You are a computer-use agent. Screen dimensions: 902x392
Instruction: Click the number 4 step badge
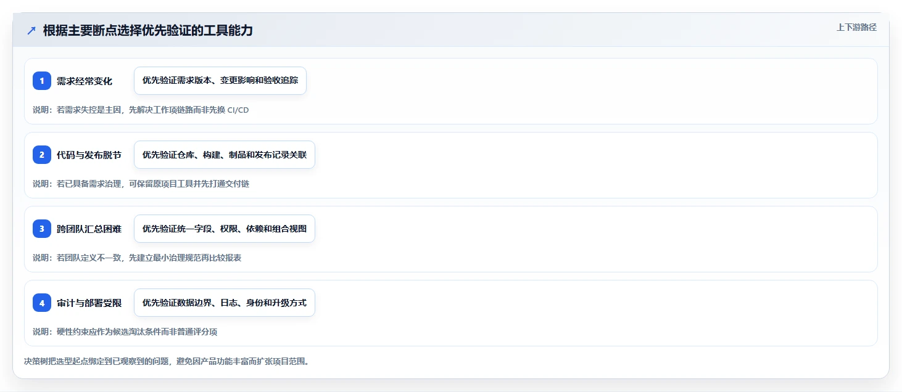coord(42,303)
